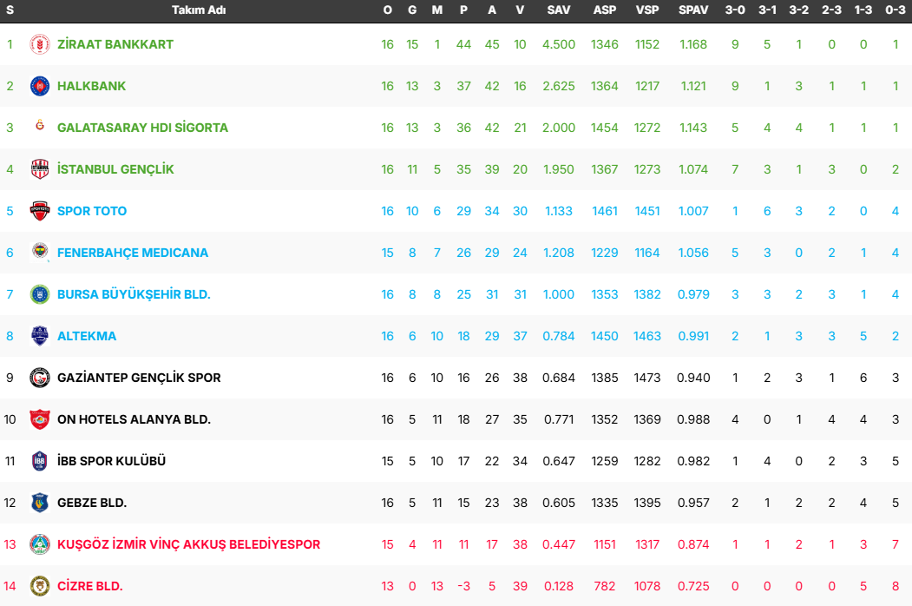The width and height of the screenshot is (912, 606).
Task: Click the Spor Toto team logo
Action: click(40, 211)
